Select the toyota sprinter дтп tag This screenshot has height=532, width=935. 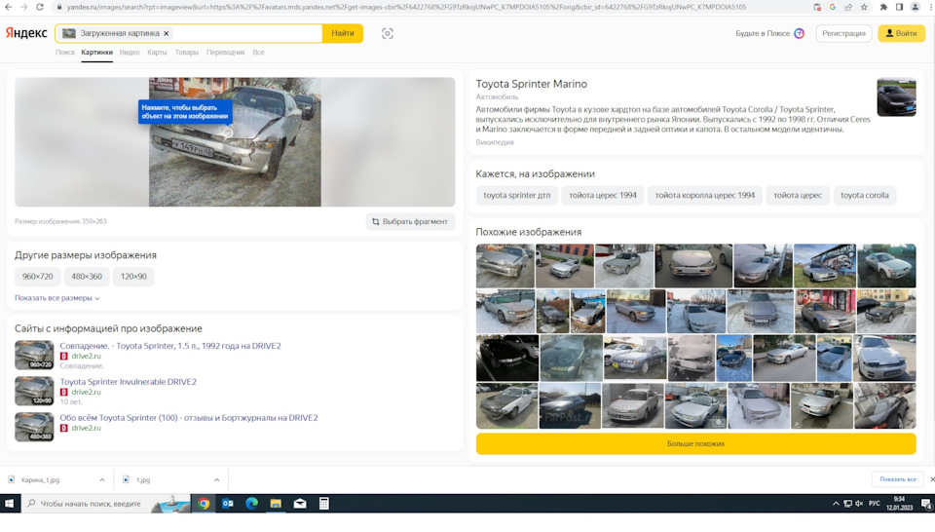[x=517, y=195]
